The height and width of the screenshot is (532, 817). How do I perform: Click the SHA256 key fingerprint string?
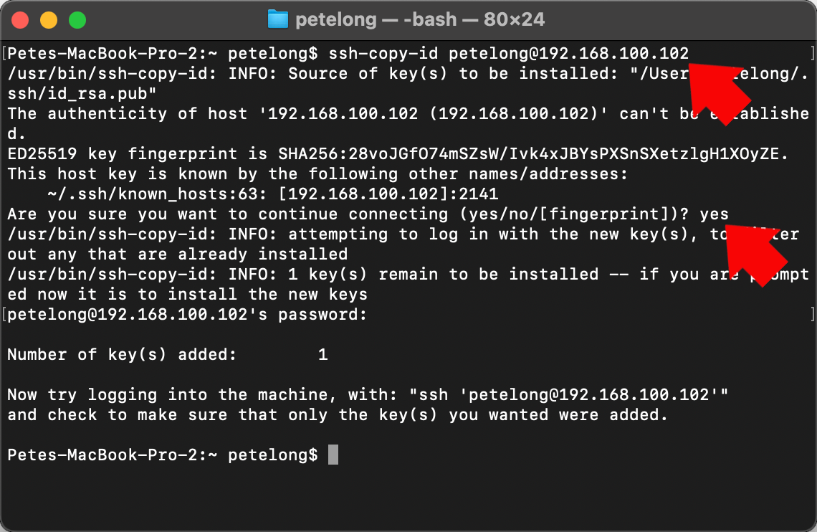coord(528,153)
